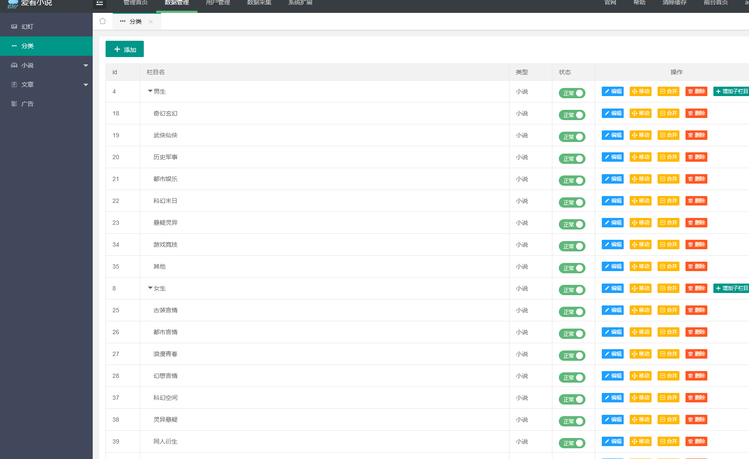Collapse the 女生 category triangle
The image size is (749, 459).
pyautogui.click(x=150, y=288)
